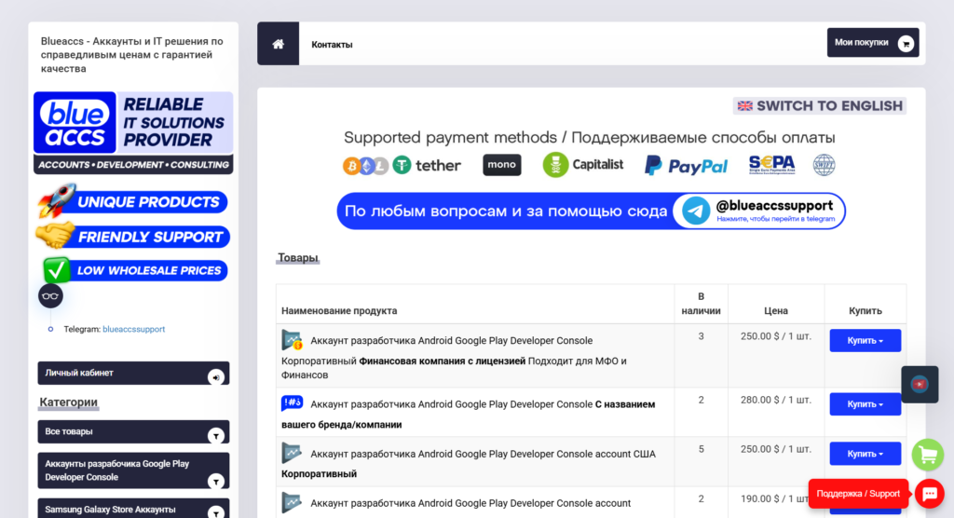
Task: Open Купить dropdown for 280.00 $ row
Action: pyautogui.click(x=865, y=404)
